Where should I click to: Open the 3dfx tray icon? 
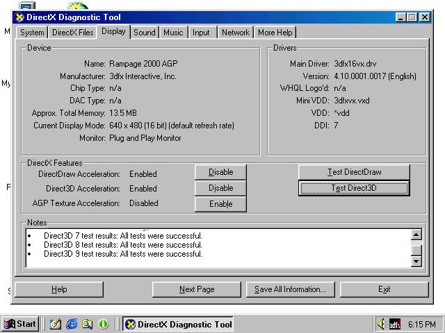(x=394, y=324)
